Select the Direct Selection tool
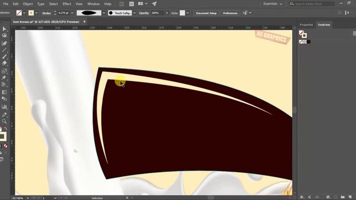This screenshot has width=356, height=200. tap(4, 36)
